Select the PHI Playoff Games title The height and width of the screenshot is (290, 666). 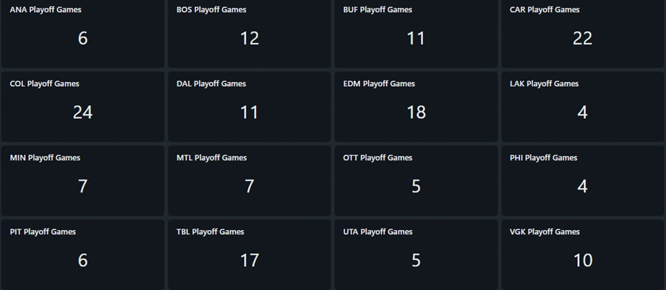pos(543,158)
